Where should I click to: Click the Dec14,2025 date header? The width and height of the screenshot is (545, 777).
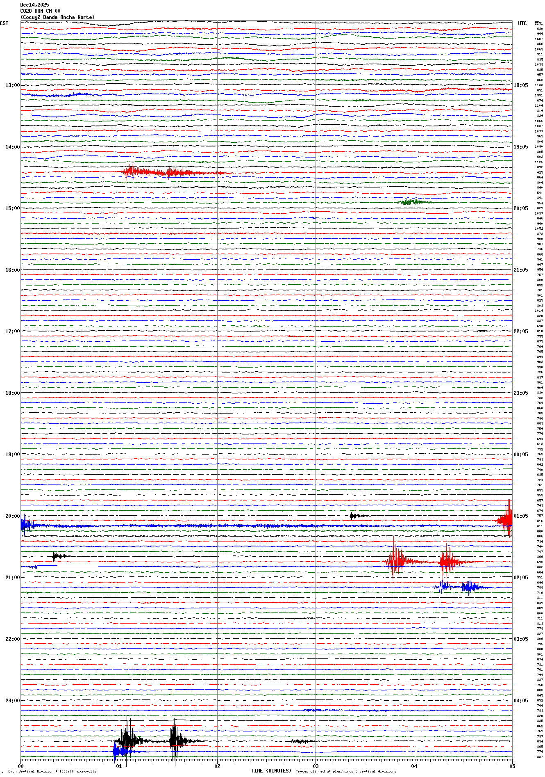(34, 5)
